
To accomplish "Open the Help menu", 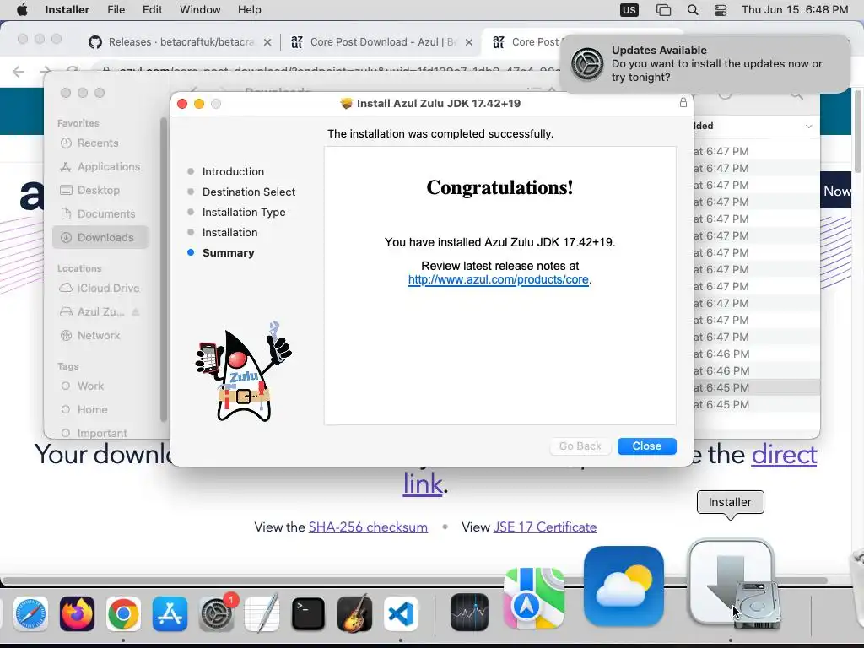I will pos(249,9).
